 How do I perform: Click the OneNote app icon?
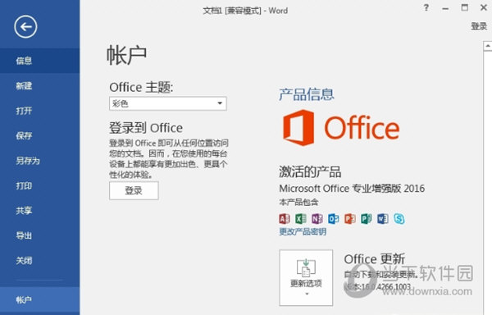pyautogui.click(x=317, y=218)
